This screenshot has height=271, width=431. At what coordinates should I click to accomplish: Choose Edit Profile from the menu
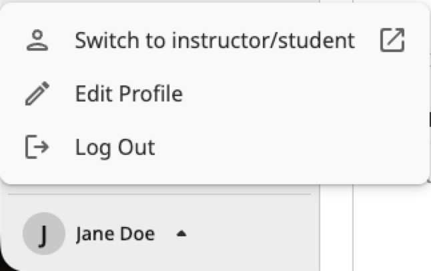click(x=215, y=93)
